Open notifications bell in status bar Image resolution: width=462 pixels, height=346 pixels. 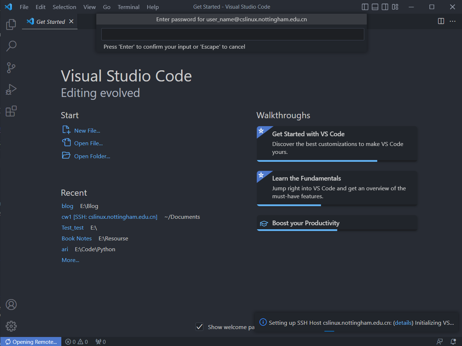click(x=453, y=342)
